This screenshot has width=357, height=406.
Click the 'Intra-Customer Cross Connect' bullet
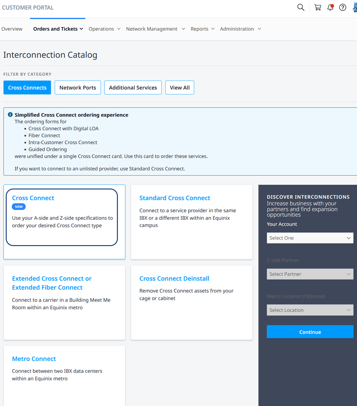coord(63,143)
